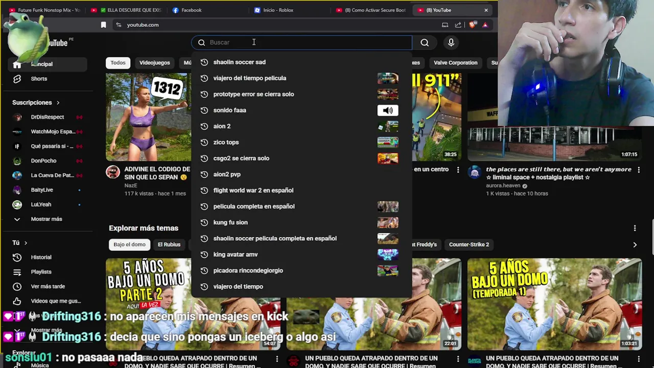Select the Valve Corporation filter chip
The width and height of the screenshot is (654, 368).
455,62
